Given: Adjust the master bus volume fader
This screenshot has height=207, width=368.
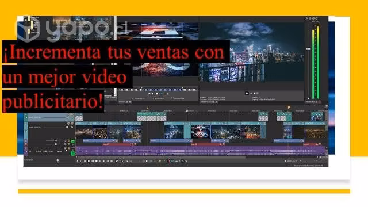Looking at the screenshot, I should click(308, 49).
